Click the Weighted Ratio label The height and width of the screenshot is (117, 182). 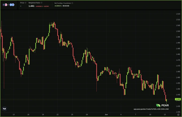[34, 3]
